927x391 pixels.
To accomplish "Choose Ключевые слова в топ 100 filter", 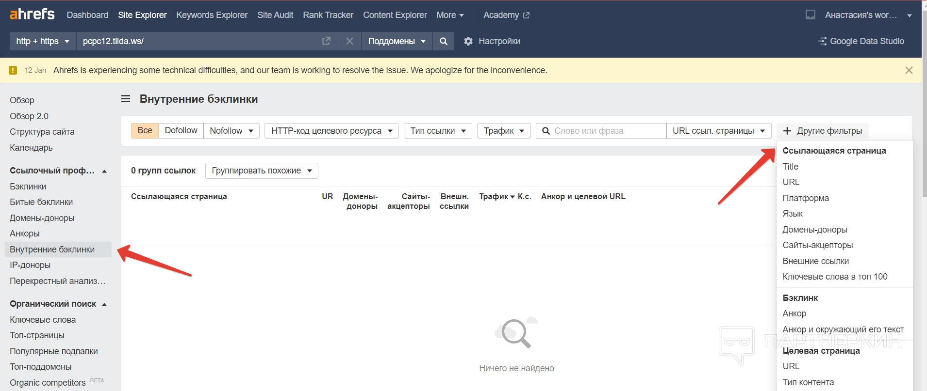I will (x=835, y=277).
